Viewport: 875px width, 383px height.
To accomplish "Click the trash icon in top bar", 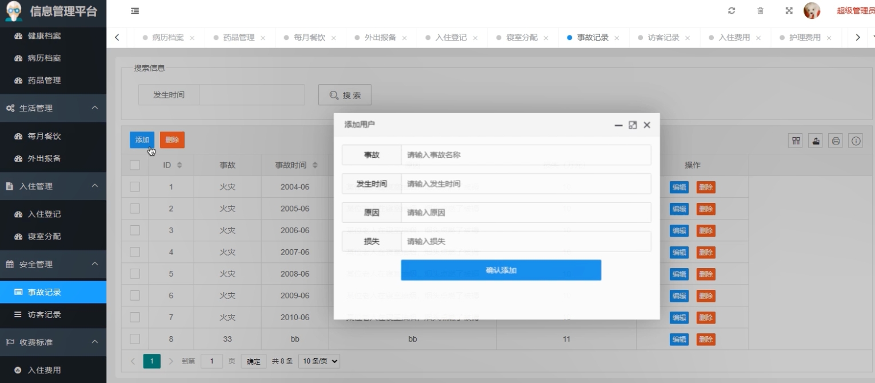I will [x=760, y=11].
